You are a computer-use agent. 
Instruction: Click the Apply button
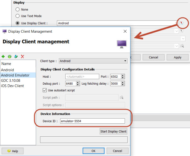click(x=178, y=57)
